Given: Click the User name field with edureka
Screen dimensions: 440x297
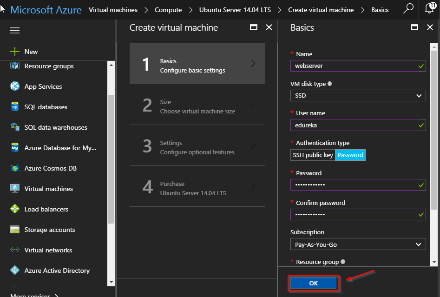Looking at the screenshot, I should 358,125.
